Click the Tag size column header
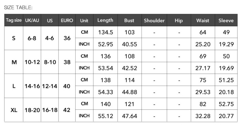Screen dimensions: 241x125 (x=14, y=20)
